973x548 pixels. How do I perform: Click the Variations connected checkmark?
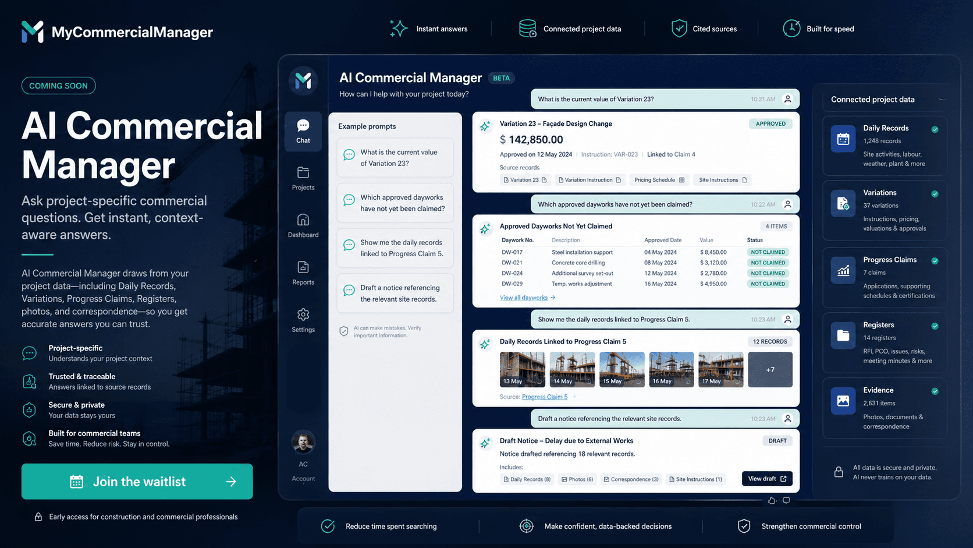point(935,194)
